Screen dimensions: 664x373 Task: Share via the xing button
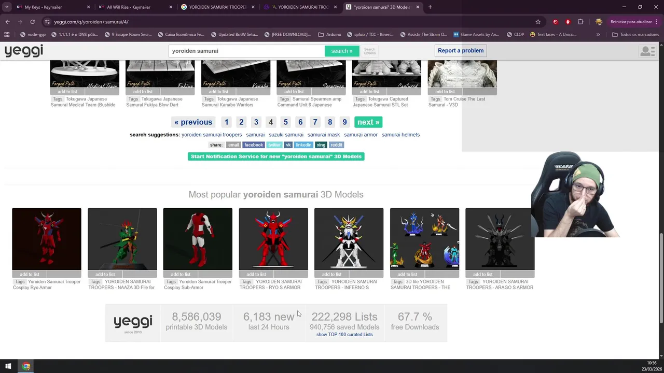(321, 145)
